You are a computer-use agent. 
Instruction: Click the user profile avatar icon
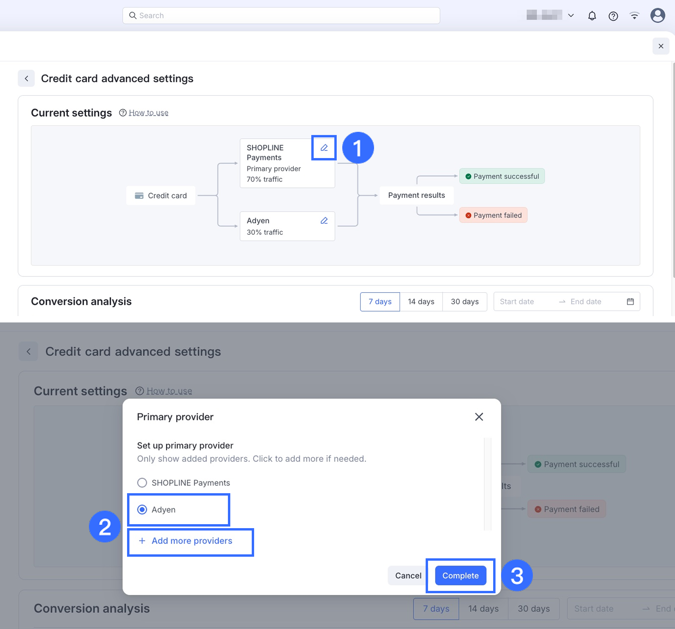click(x=658, y=15)
